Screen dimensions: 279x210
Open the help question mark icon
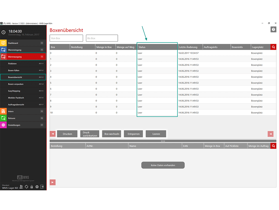(x=273, y=30)
